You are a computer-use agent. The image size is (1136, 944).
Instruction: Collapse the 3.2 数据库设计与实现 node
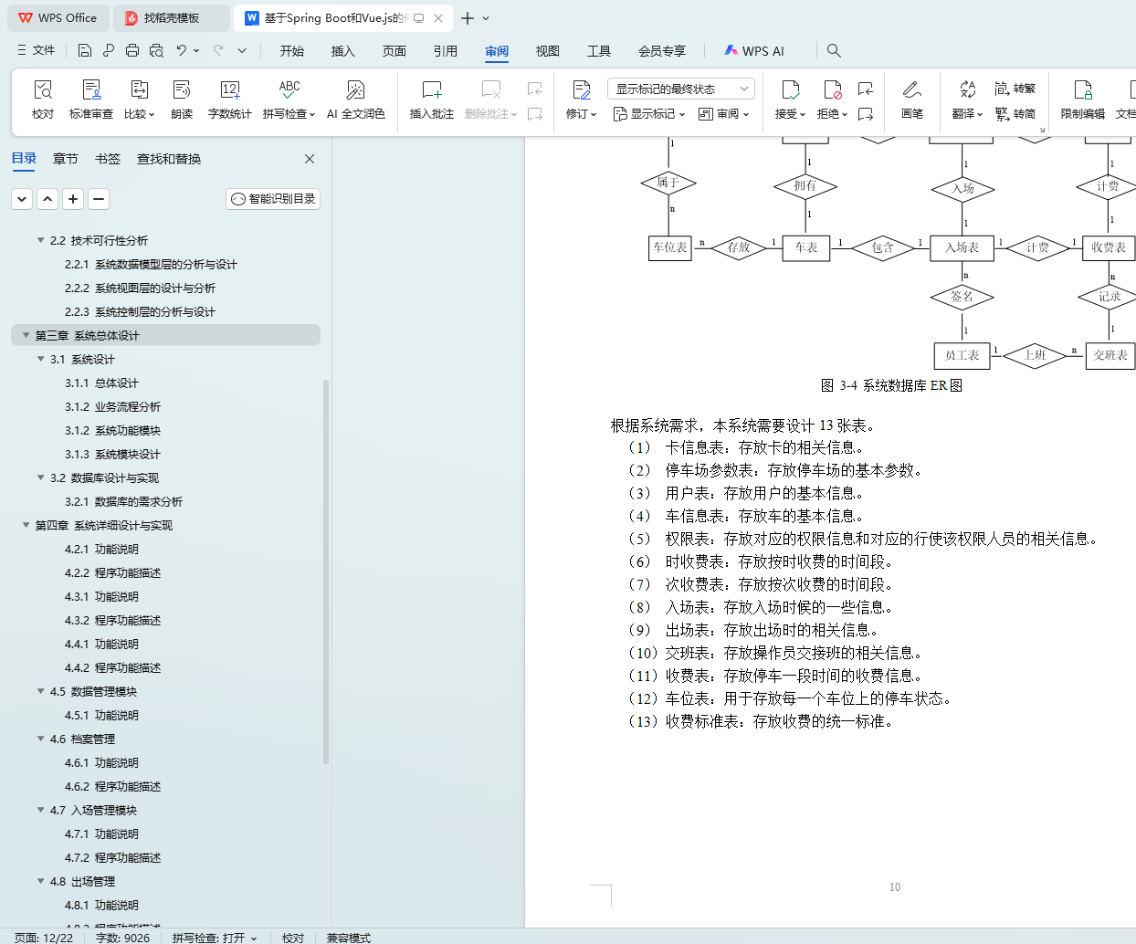coord(40,477)
